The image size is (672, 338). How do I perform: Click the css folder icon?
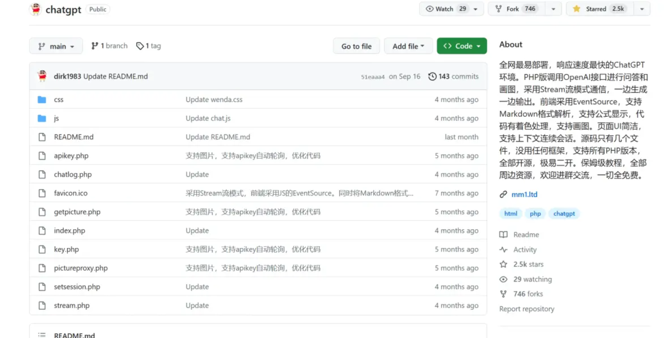pyautogui.click(x=42, y=100)
